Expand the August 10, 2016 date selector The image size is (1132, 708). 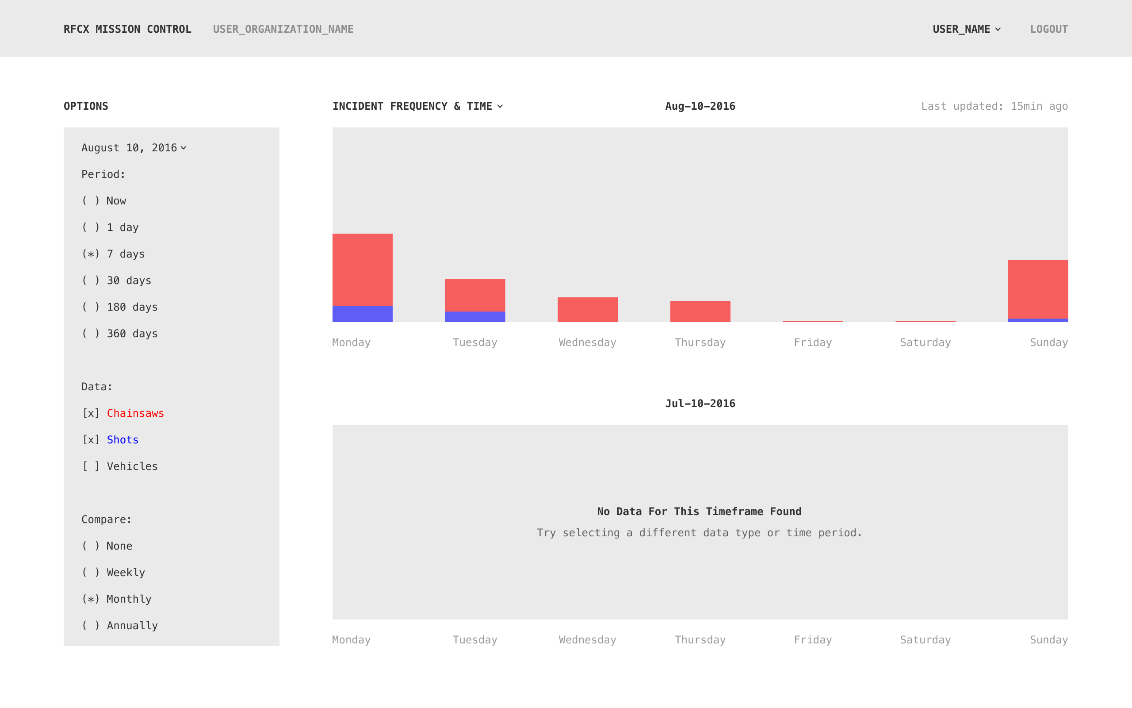134,148
